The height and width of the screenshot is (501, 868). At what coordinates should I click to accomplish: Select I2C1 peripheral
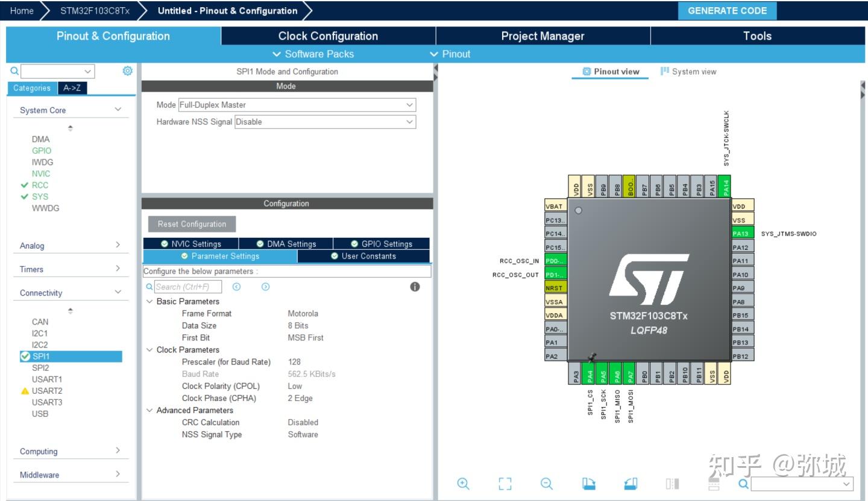pyautogui.click(x=40, y=333)
